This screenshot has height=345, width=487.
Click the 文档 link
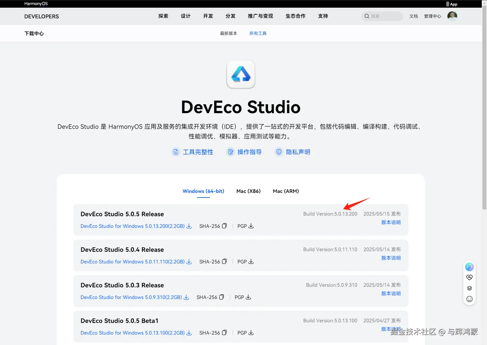[414, 16]
